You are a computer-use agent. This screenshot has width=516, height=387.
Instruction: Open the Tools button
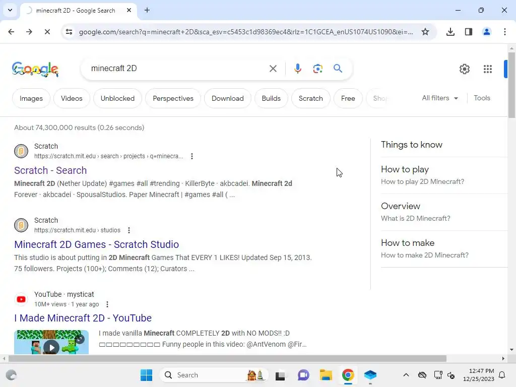(x=482, y=98)
